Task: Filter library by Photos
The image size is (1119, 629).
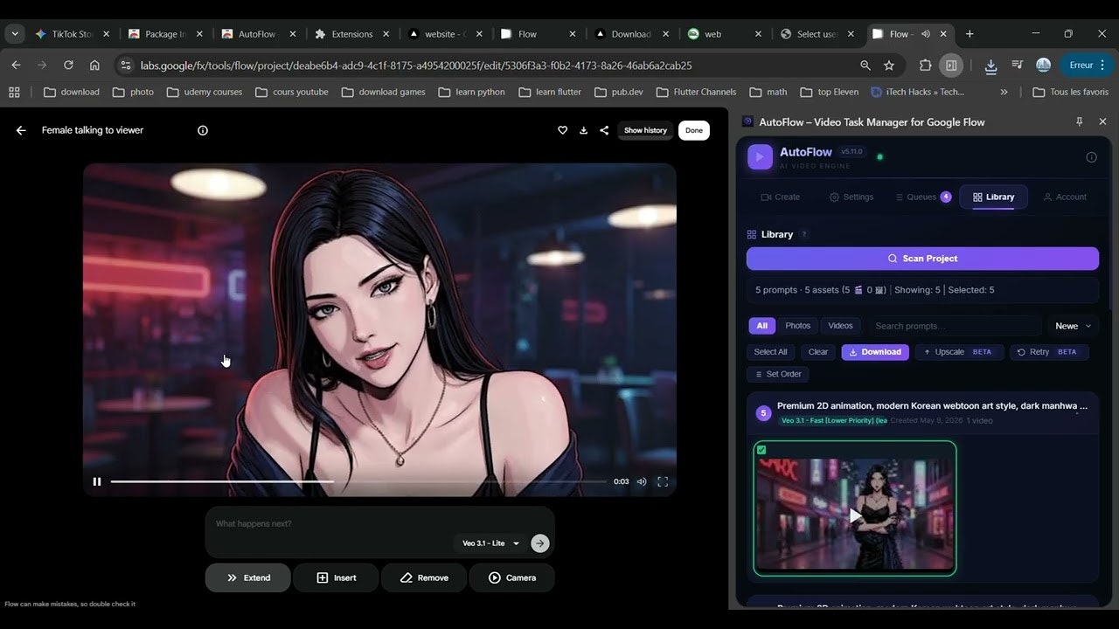Action: [797, 326]
